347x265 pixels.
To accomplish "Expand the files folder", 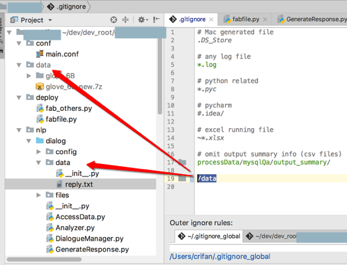I will [39, 195].
